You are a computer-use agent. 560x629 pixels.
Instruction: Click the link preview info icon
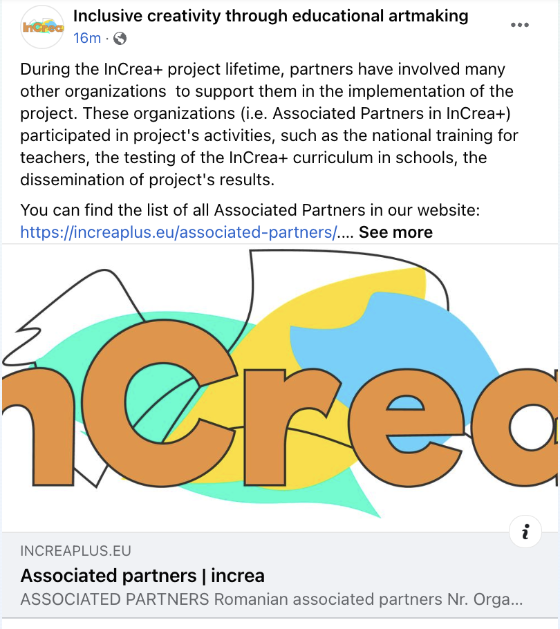(525, 532)
